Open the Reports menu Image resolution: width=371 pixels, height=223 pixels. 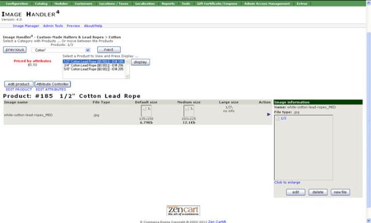[168, 3]
